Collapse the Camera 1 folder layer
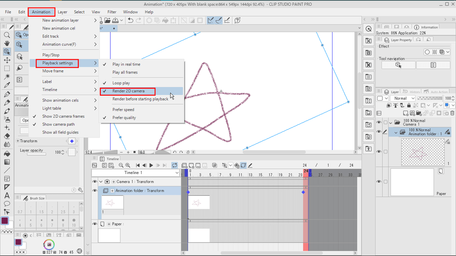 pos(390,123)
